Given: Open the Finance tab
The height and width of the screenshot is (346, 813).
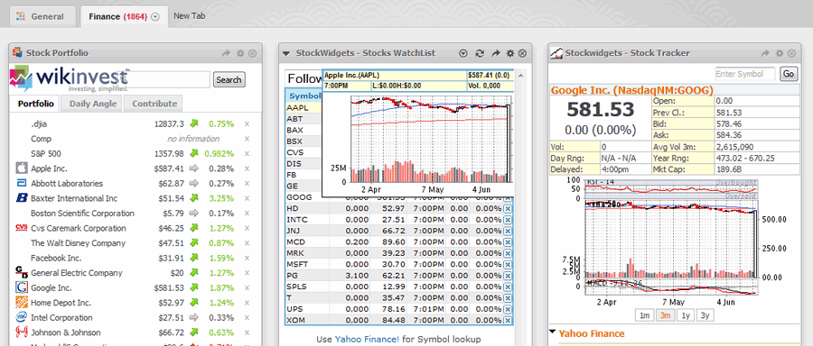Looking at the screenshot, I should [x=124, y=16].
